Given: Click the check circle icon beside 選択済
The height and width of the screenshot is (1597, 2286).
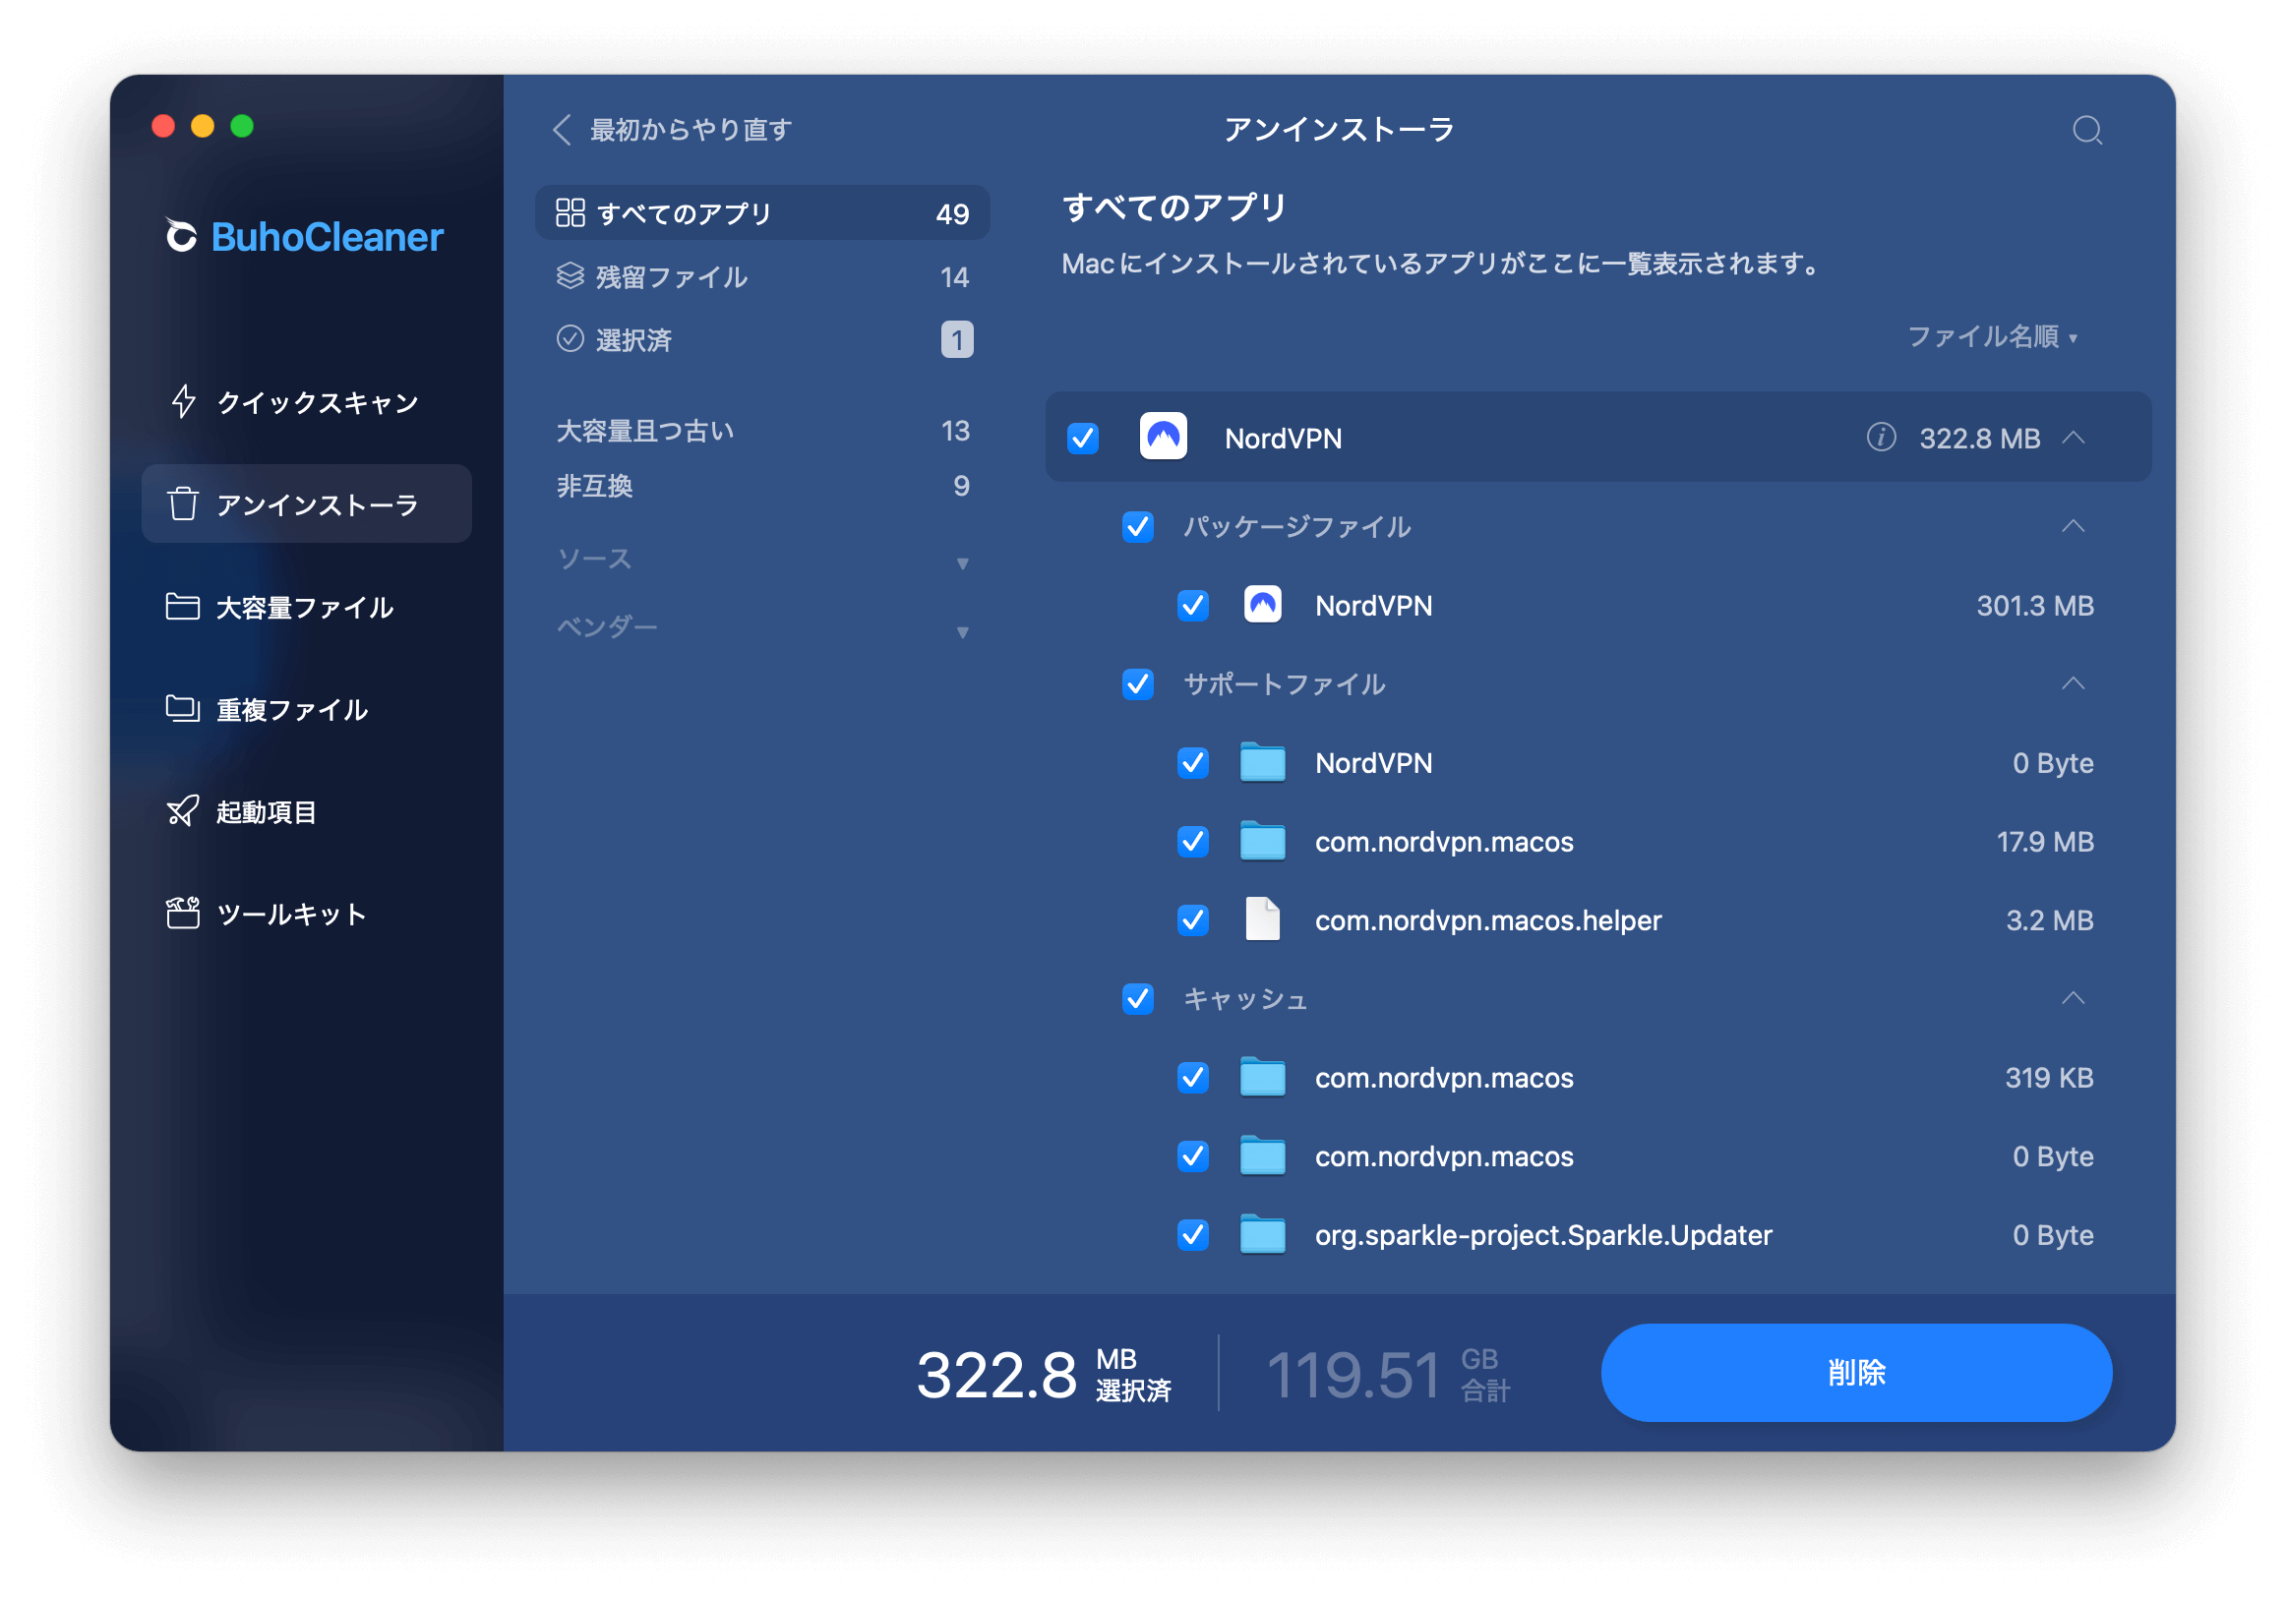Looking at the screenshot, I should pos(570,338).
